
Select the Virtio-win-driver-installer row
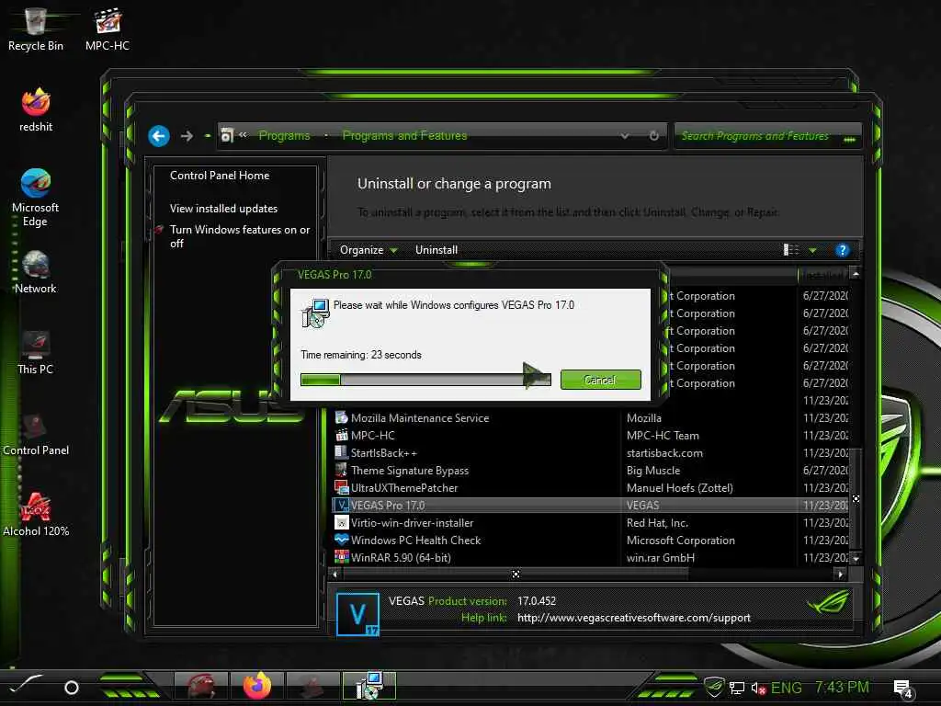click(591, 522)
